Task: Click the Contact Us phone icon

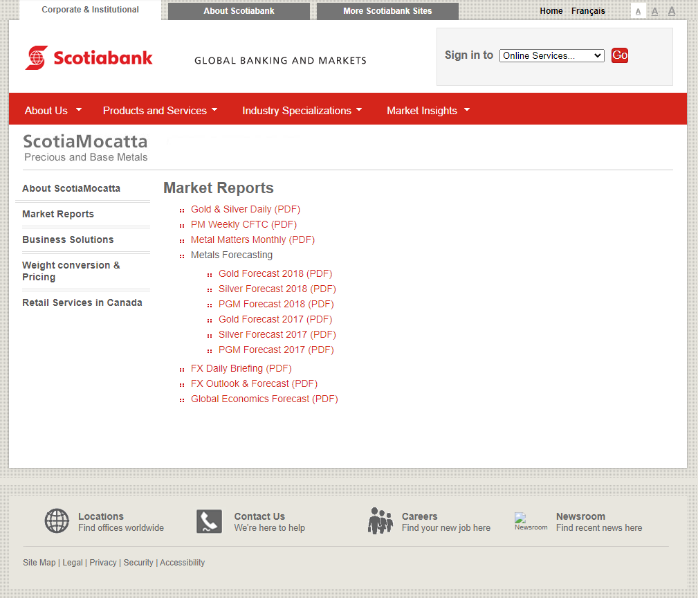Action: coord(209,521)
